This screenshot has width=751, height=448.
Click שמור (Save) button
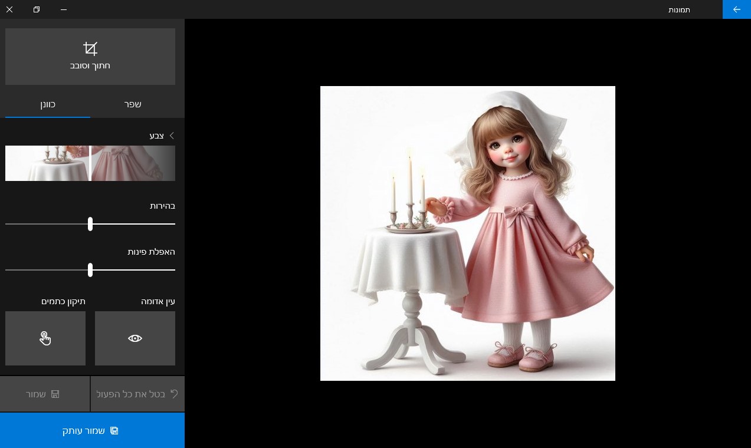tap(45, 394)
